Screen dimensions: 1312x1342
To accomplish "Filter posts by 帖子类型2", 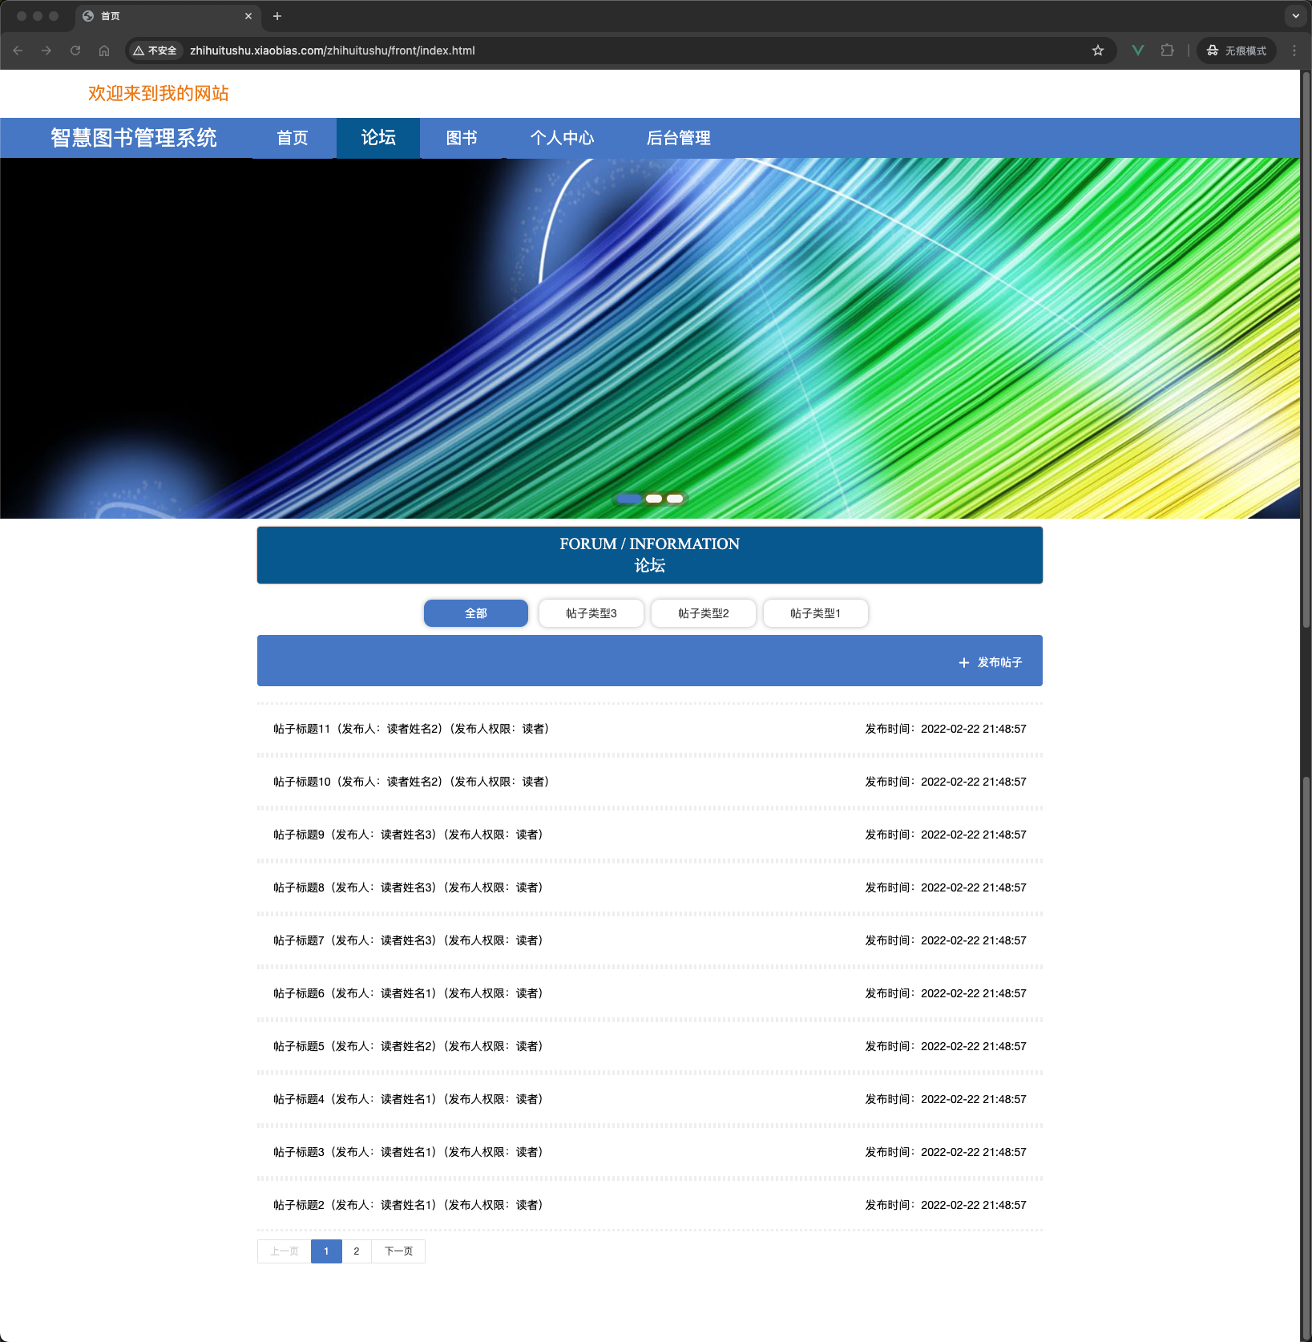I will click(704, 613).
